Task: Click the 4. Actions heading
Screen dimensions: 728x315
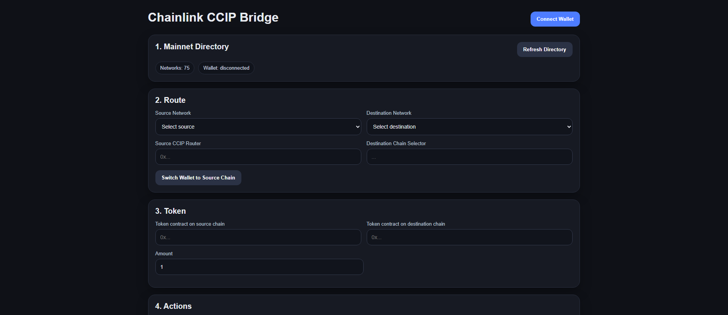Action: click(174, 306)
